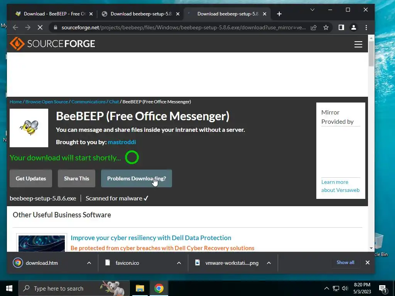Click the Dell ad thumbnail image
Image resolution: width=395 pixels, height=296 pixels.
42,244
